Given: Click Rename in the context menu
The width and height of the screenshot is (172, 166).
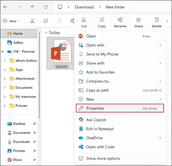Looking at the screenshot, I should (120, 23).
